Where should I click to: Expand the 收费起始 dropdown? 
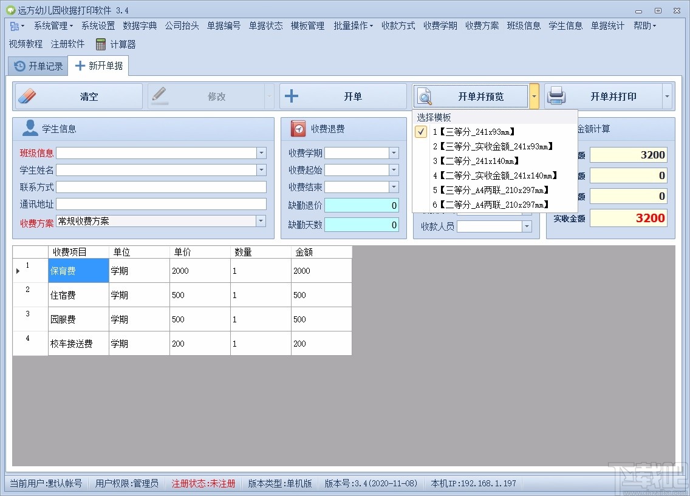pyautogui.click(x=394, y=170)
